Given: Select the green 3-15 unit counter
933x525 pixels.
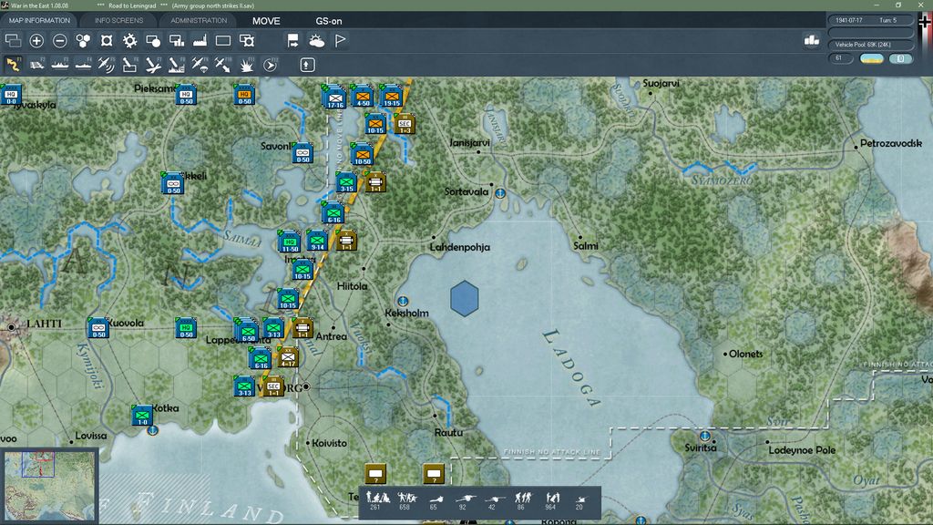Looking at the screenshot, I should (x=345, y=182).
